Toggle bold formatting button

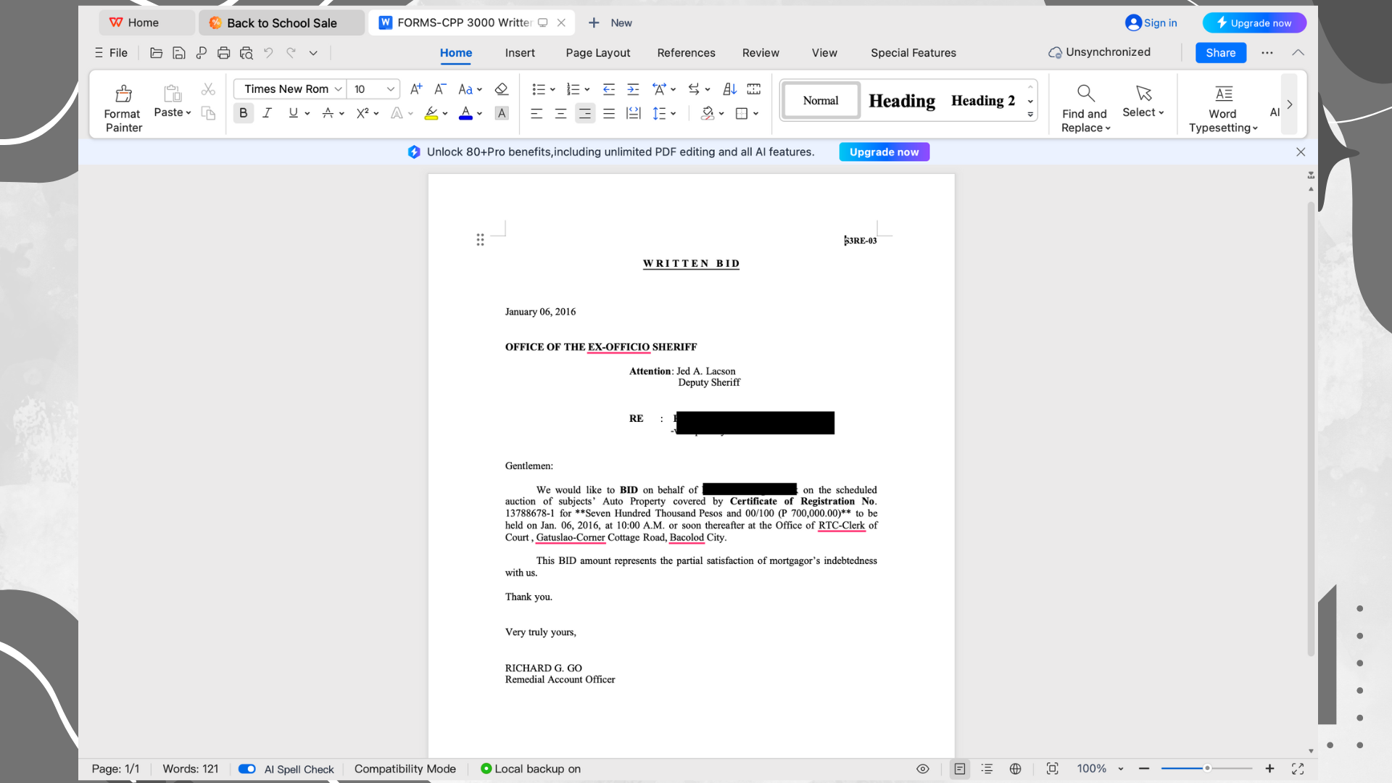click(243, 113)
